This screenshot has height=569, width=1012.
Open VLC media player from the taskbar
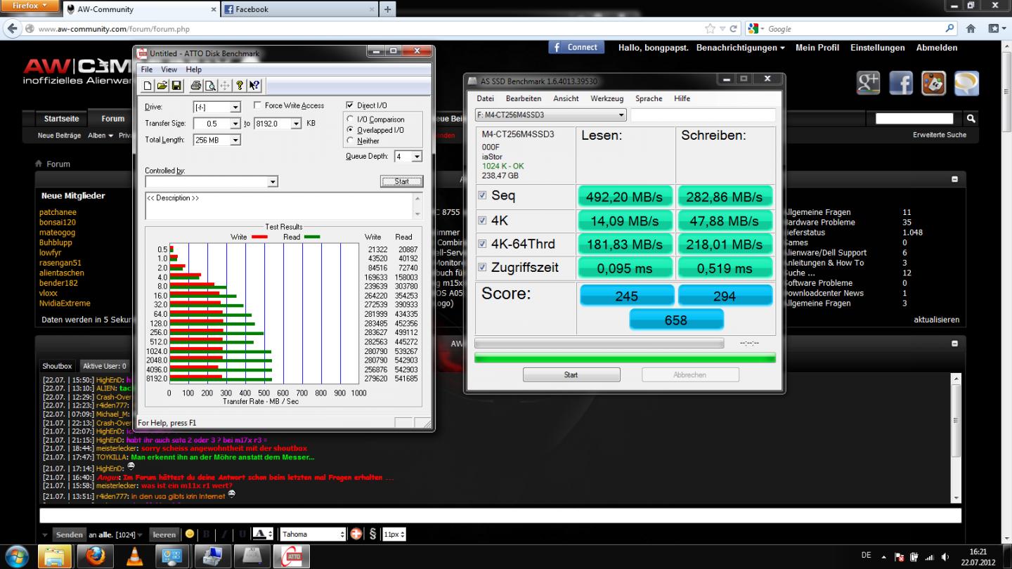(x=134, y=556)
